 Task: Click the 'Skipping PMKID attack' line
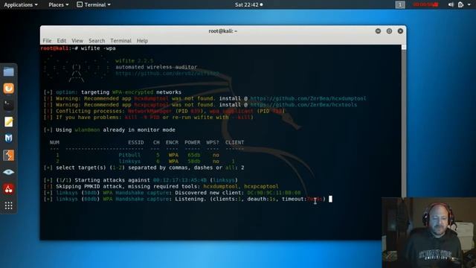[x=161, y=187]
